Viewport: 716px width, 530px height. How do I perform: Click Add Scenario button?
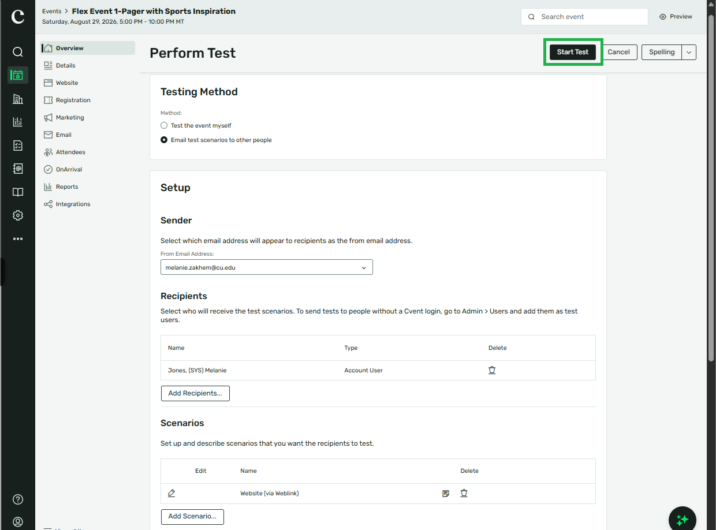point(192,516)
